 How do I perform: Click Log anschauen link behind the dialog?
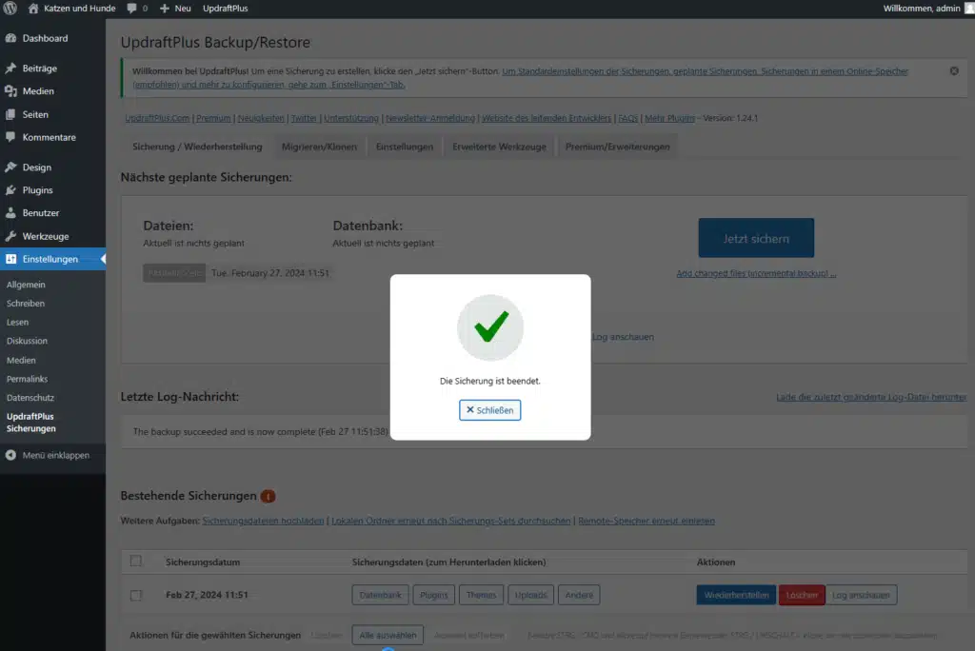(x=623, y=337)
